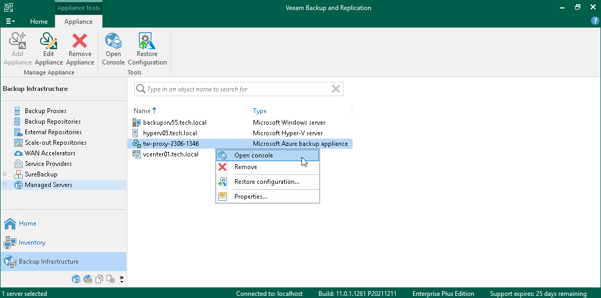Screen dimensions: 601x298
Task: Select the vcenter01.tech.local row
Action: point(240,154)
